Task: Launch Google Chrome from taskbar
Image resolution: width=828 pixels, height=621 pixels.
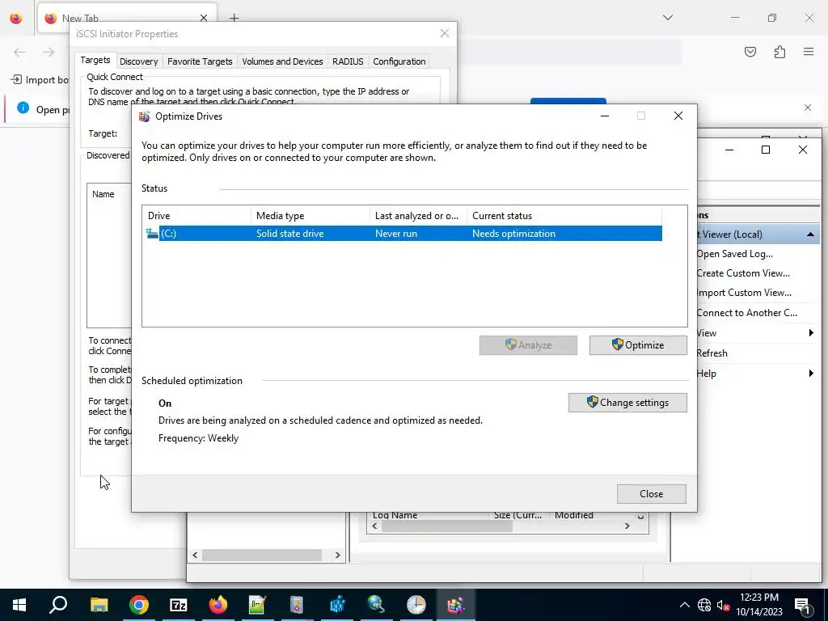Action: click(x=138, y=605)
